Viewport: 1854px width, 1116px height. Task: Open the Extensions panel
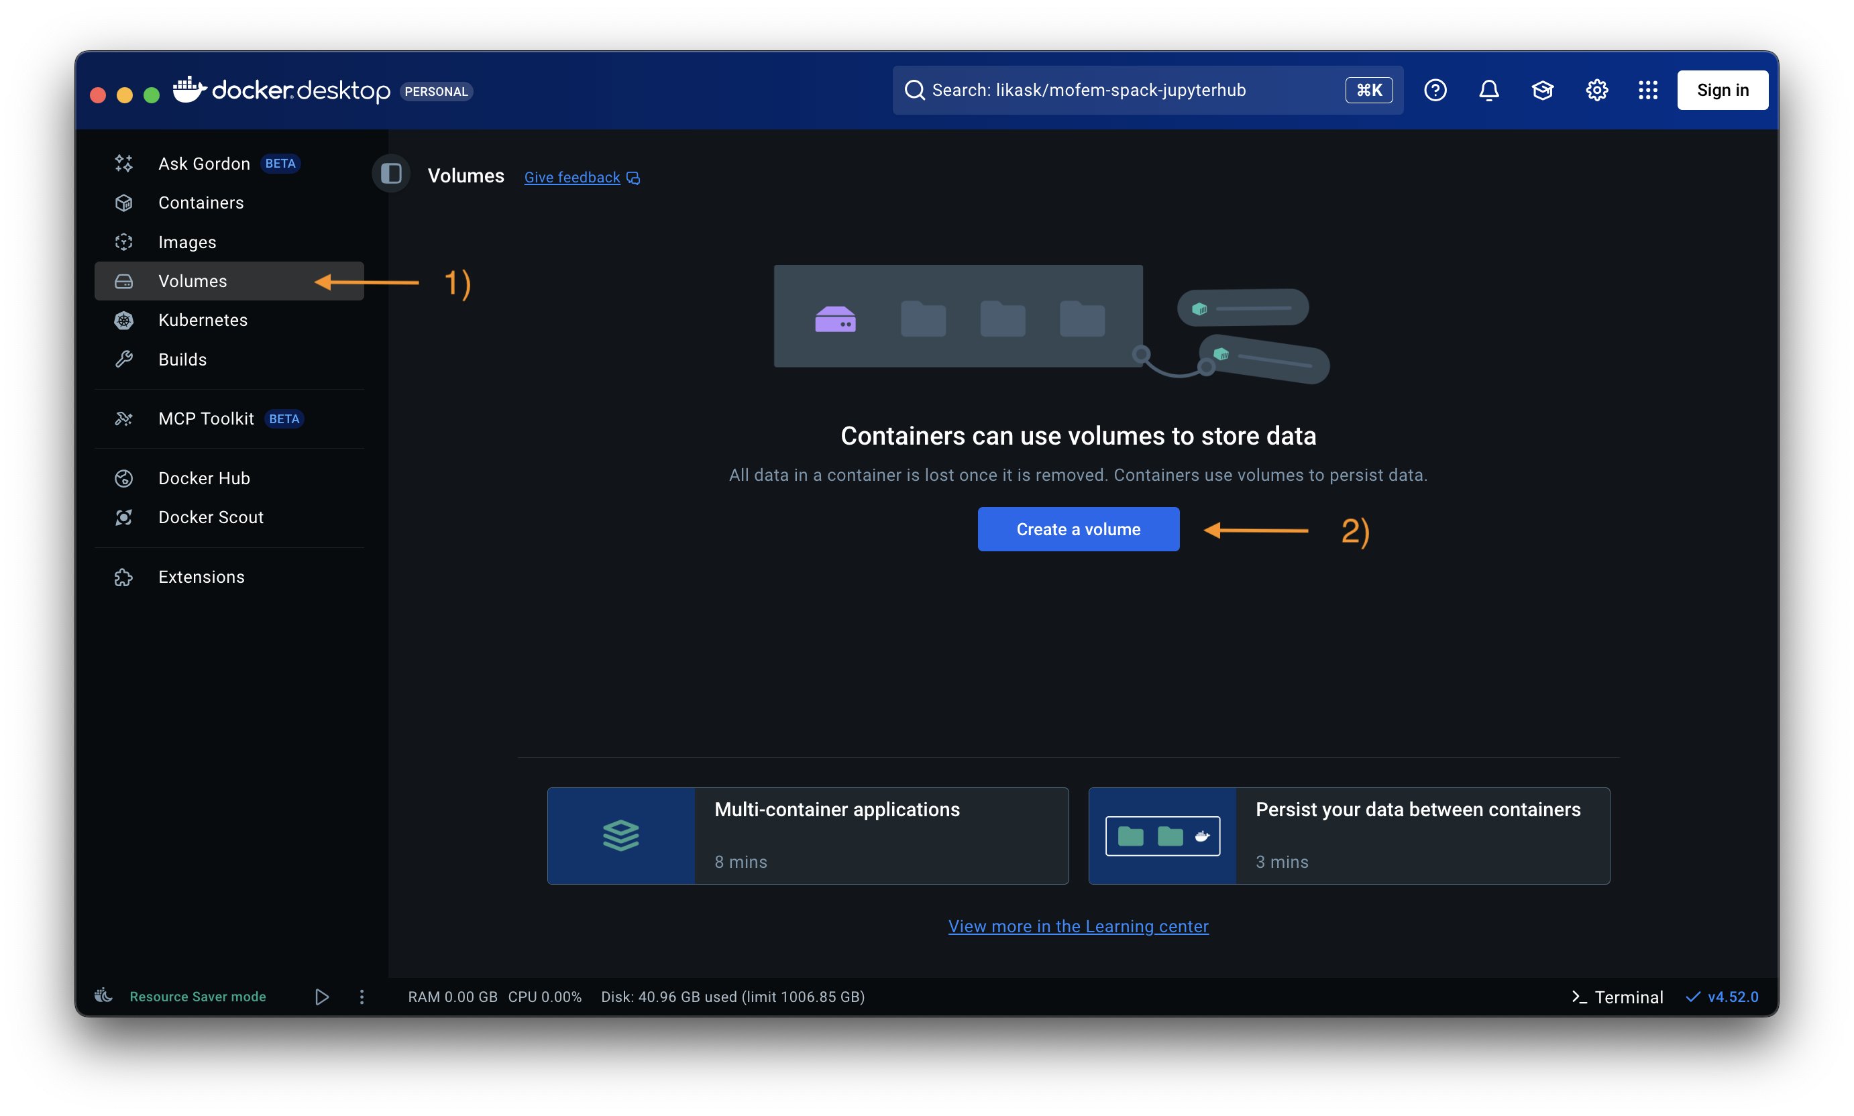201,577
